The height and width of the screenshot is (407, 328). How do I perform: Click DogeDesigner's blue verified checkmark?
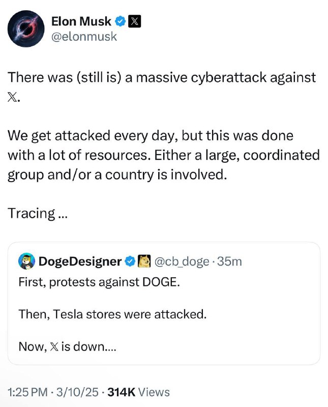tap(130, 261)
